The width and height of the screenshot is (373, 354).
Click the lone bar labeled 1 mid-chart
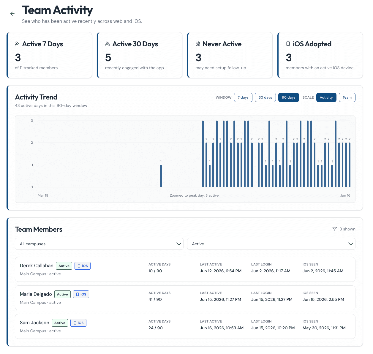161,176
